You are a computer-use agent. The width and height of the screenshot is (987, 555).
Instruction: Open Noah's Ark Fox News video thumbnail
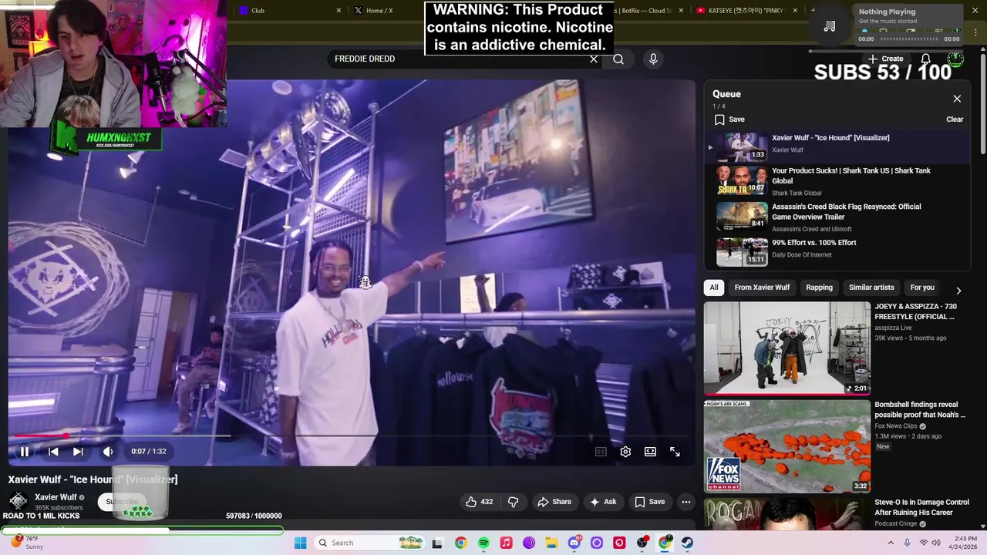coord(787,446)
